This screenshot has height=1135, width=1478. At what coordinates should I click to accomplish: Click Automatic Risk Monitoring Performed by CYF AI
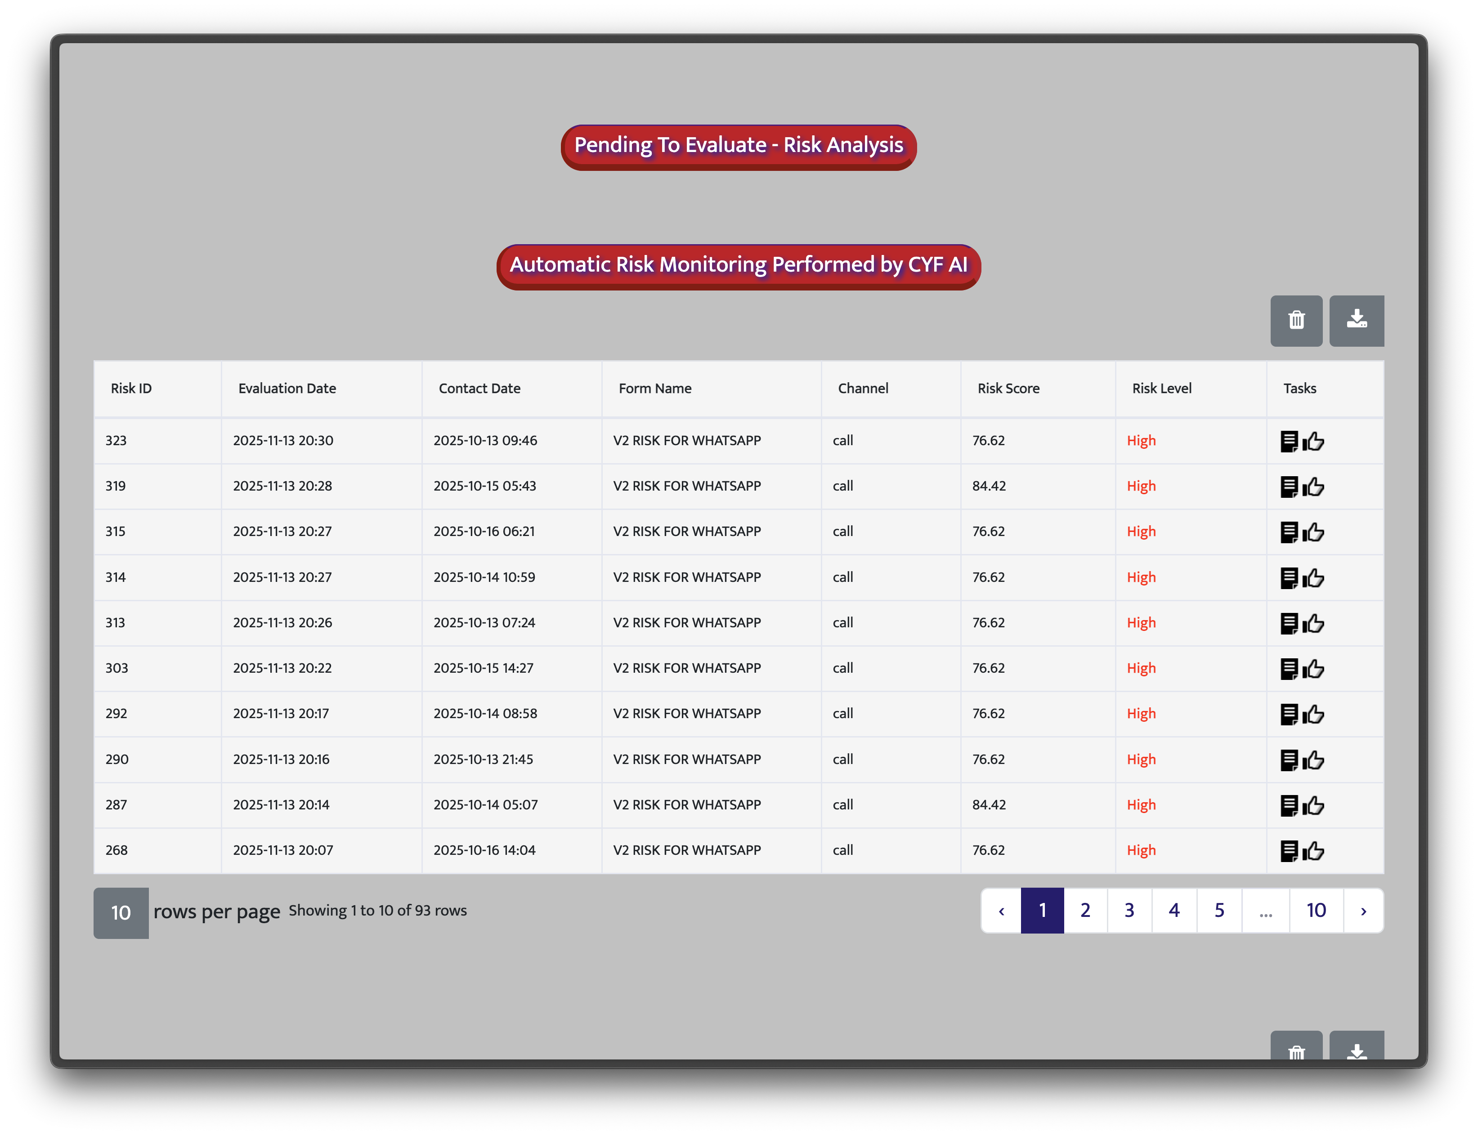click(x=738, y=265)
